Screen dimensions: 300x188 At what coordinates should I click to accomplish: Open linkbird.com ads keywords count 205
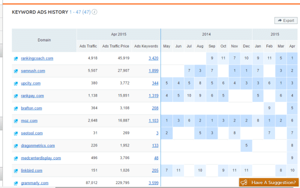155,170
